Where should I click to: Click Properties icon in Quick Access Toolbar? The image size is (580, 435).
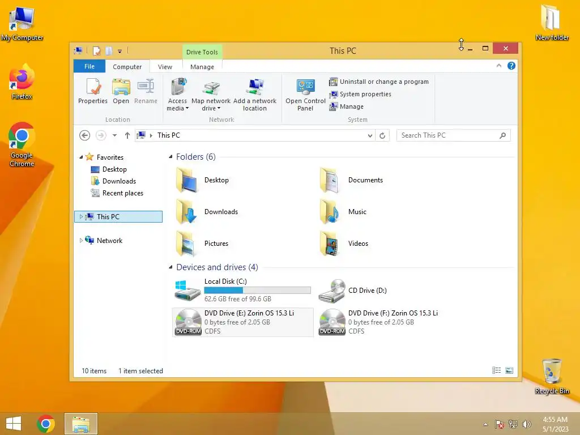(x=96, y=50)
